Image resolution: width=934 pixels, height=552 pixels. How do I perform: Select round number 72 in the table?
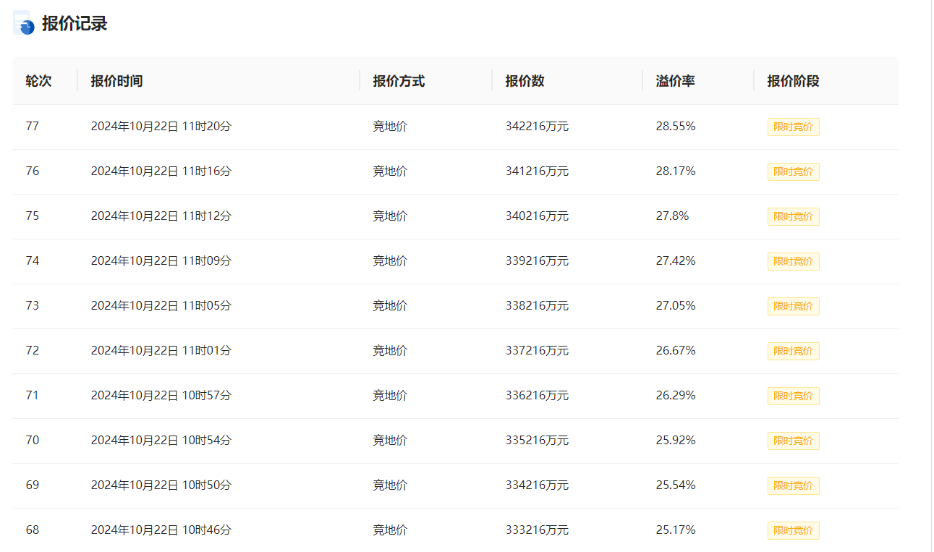coord(33,351)
